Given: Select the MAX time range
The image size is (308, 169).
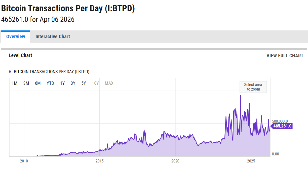Looking at the screenshot, I should pos(109,83).
